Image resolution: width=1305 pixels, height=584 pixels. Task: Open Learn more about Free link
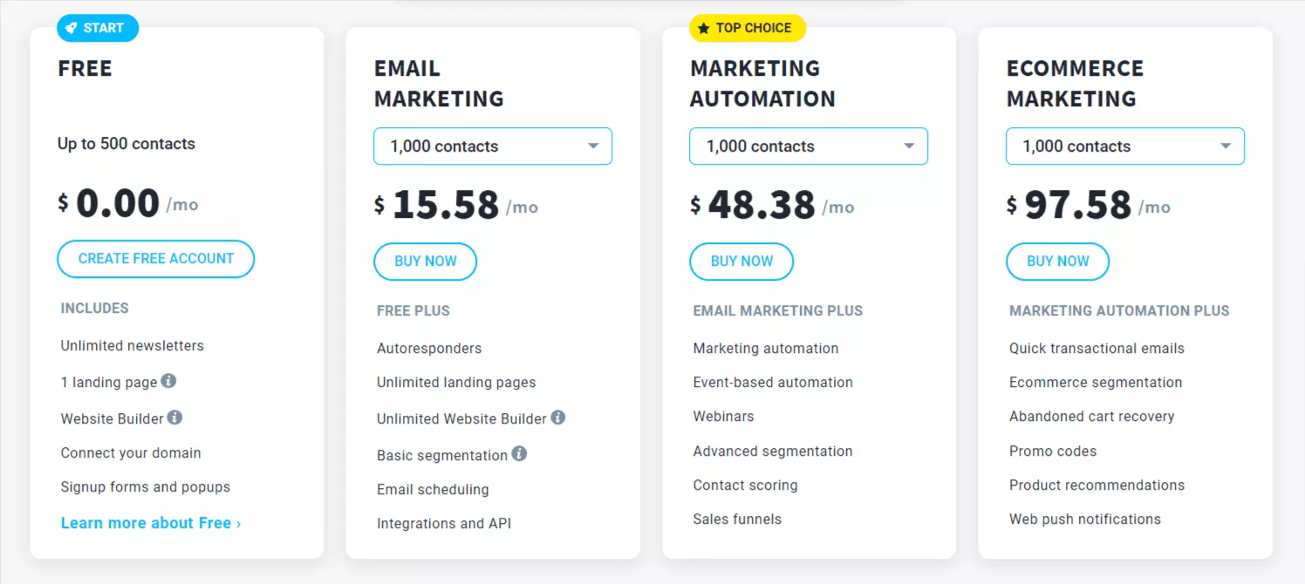151,523
